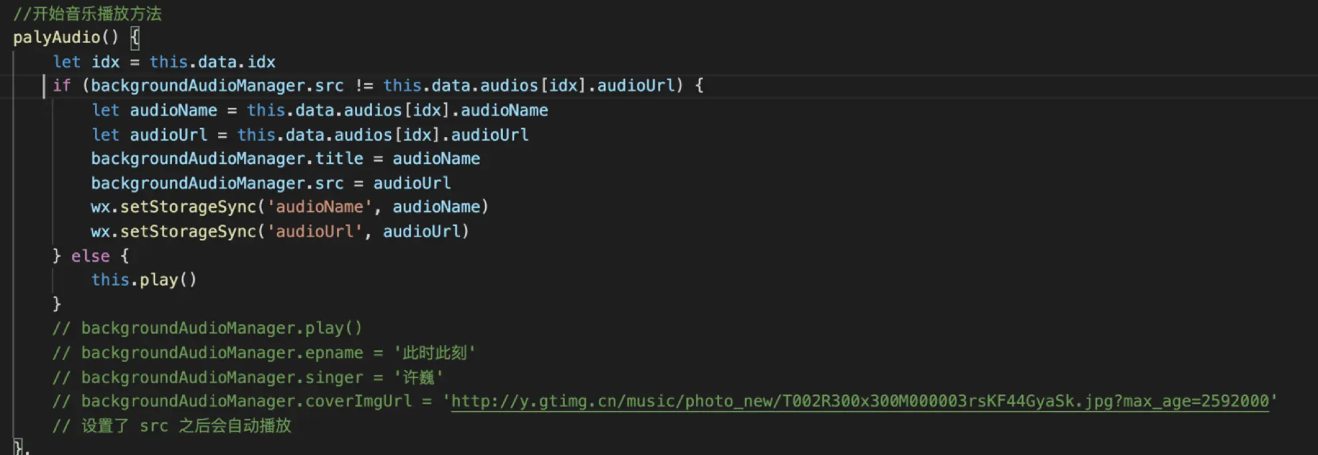Click 'audioName' variable in first let statement

click(173, 110)
